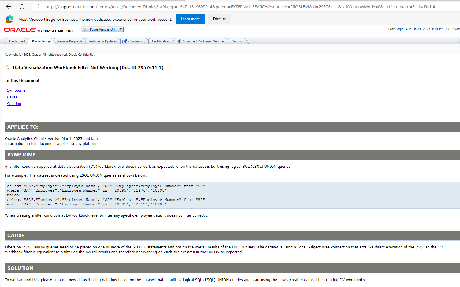460x287 pixels.
Task: Click the browser address bar URL
Action: pos(240,7)
